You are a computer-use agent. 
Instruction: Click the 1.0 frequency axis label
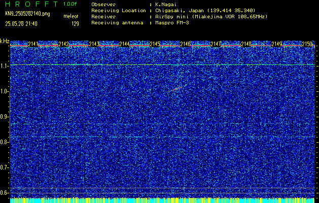tap(5, 92)
